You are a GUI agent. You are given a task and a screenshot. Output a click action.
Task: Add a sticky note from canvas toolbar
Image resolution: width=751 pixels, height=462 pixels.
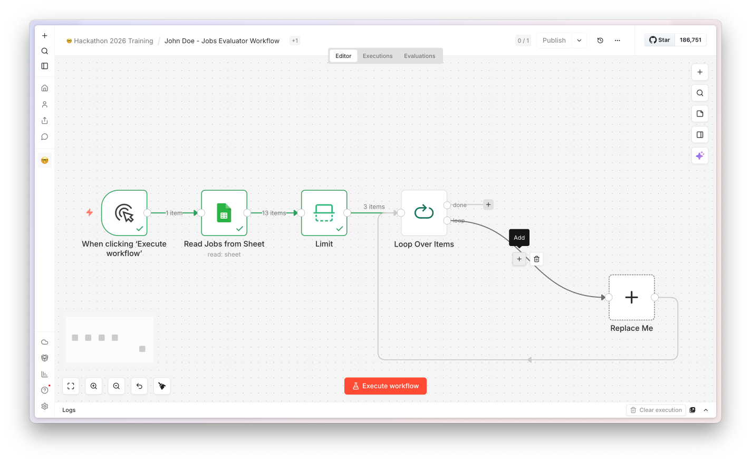point(700,114)
